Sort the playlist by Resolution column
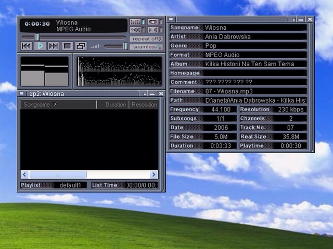 click(x=144, y=105)
